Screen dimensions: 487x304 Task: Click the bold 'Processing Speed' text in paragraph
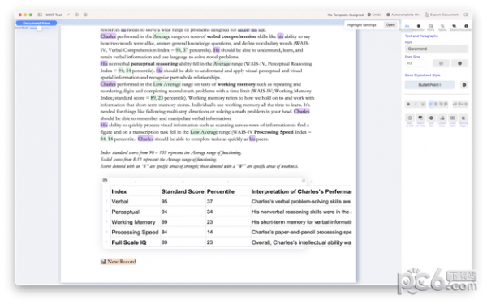click(274, 132)
